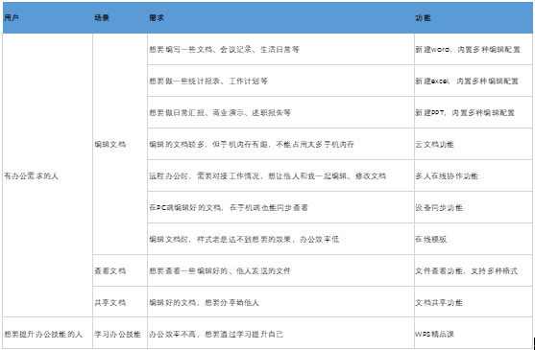Select the 查看文档 scenario cell
The width and height of the screenshot is (535, 350).
click(x=120, y=270)
